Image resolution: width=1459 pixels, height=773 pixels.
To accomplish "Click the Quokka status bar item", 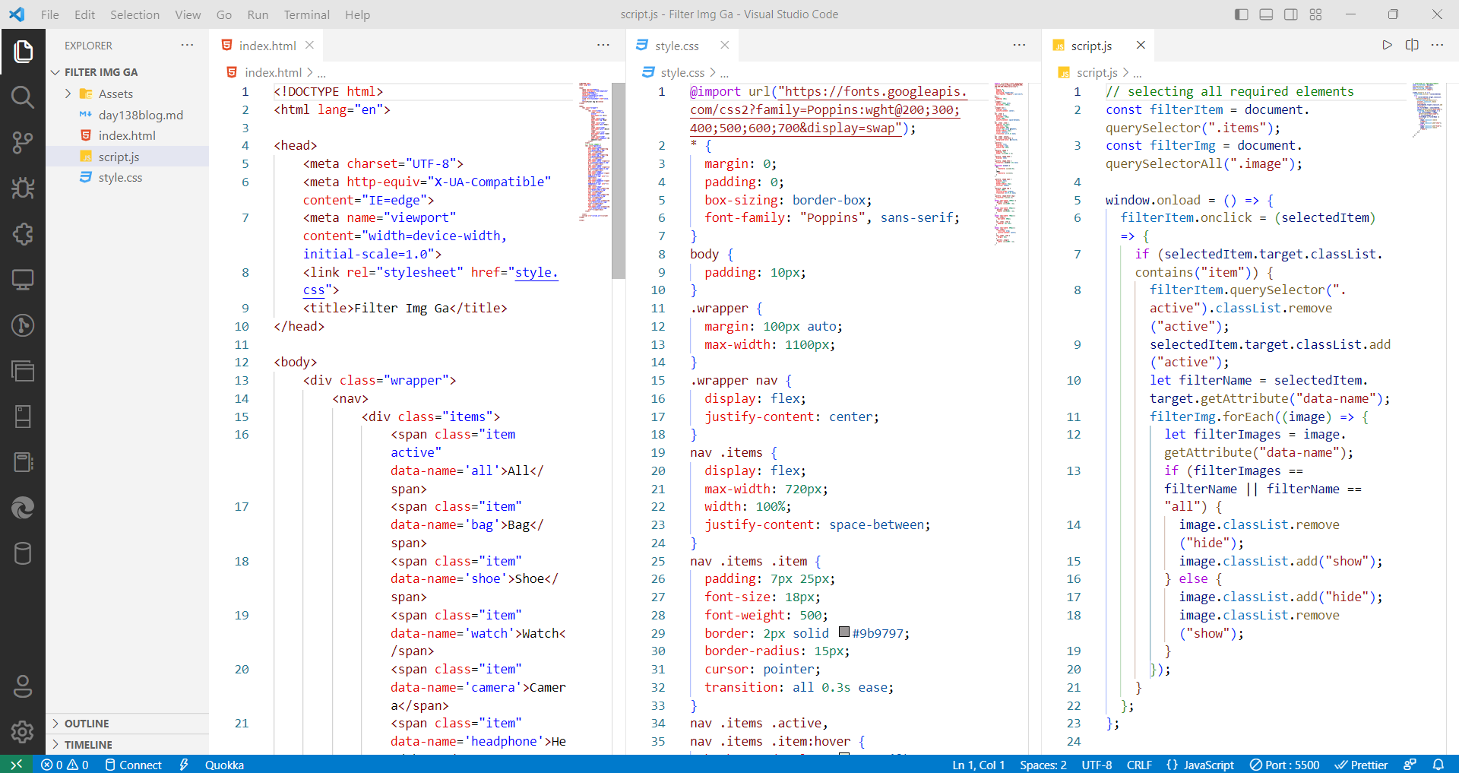I will pos(224,765).
